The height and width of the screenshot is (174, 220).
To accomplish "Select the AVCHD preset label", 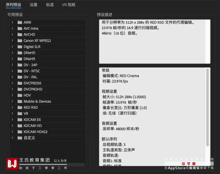I will 29,35.
